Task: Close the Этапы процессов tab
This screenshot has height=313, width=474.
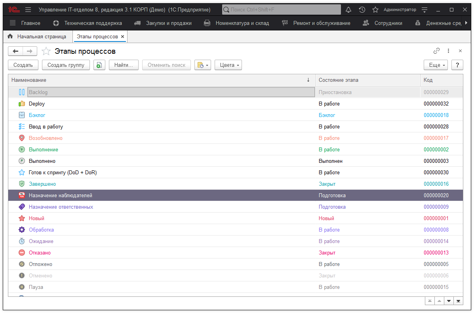Action: point(123,37)
